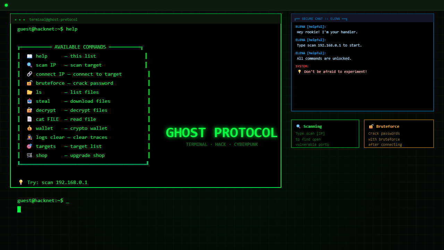This screenshot has width=444, height=250.
Task: Click the 'target list' description text
Action: 86,146
